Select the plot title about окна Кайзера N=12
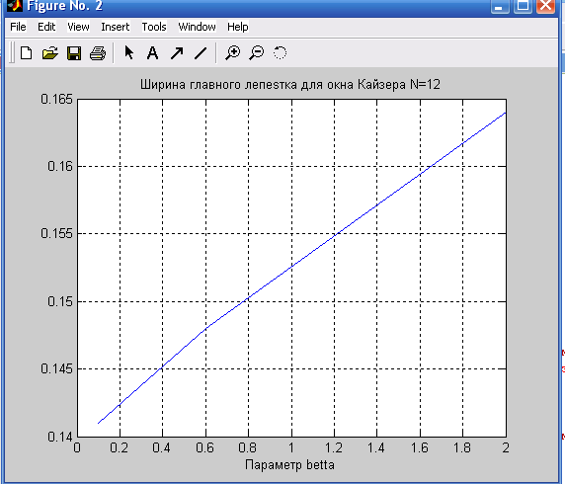The height and width of the screenshot is (484, 565). click(x=290, y=85)
